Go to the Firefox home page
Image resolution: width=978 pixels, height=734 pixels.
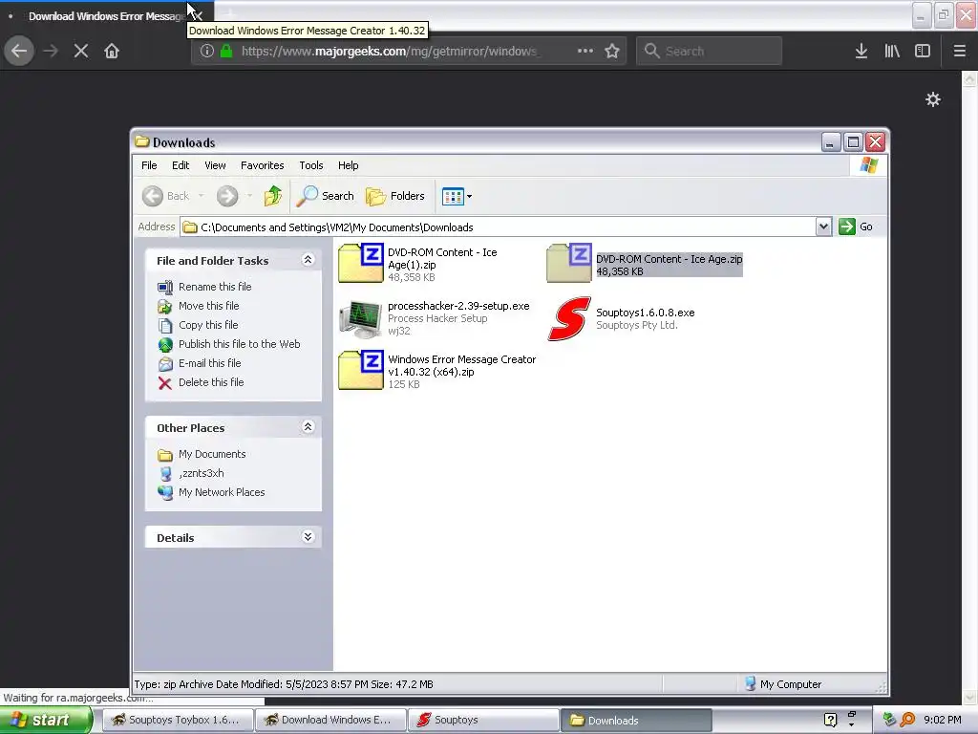coord(112,51)
